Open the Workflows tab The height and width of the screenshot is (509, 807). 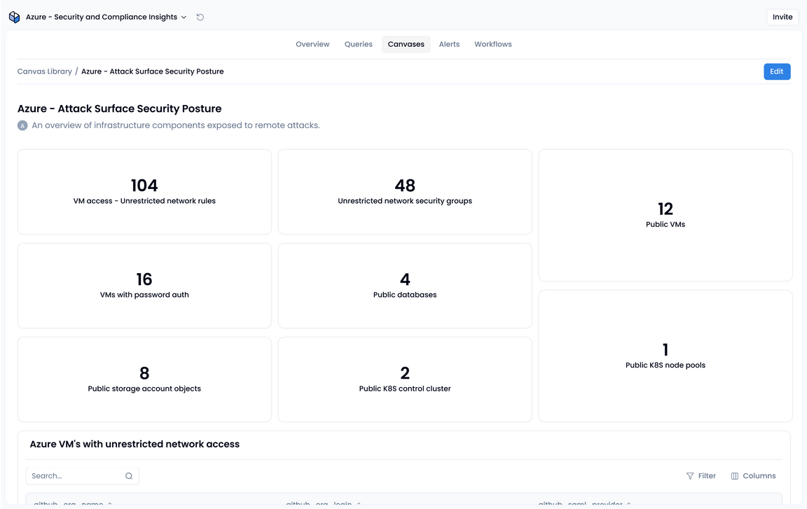(493, 44)
